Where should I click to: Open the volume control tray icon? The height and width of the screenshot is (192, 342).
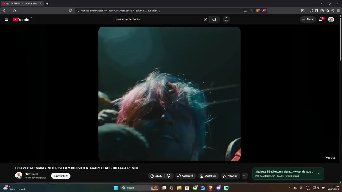pos(318,188)
